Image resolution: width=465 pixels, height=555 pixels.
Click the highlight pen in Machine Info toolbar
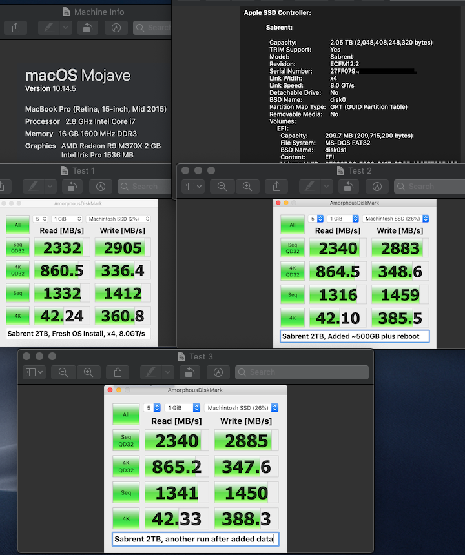coord(49,28)
